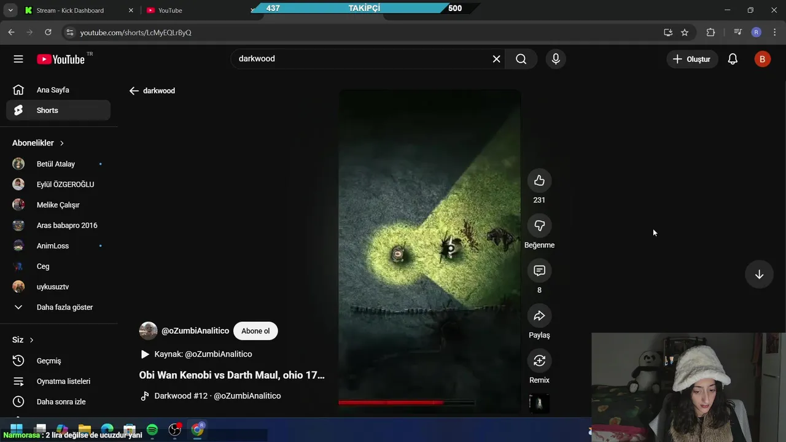Open Chrome media control icon
The image size is (786, 442).
(x=738, y=33)
